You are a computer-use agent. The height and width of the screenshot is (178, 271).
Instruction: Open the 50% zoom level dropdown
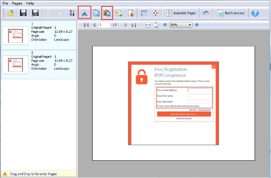click(x=181, y=25)
